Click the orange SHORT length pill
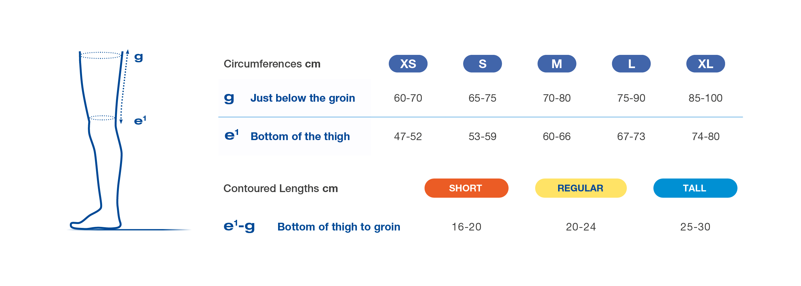The height and width of the screenshot is (286, 801). (x=466, y=188)
